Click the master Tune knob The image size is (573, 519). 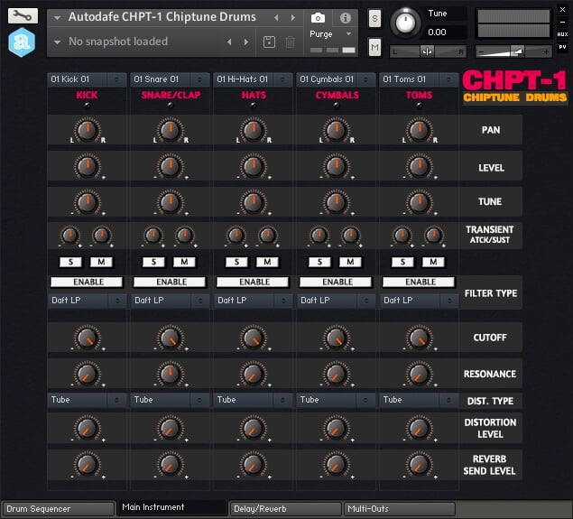406,23
